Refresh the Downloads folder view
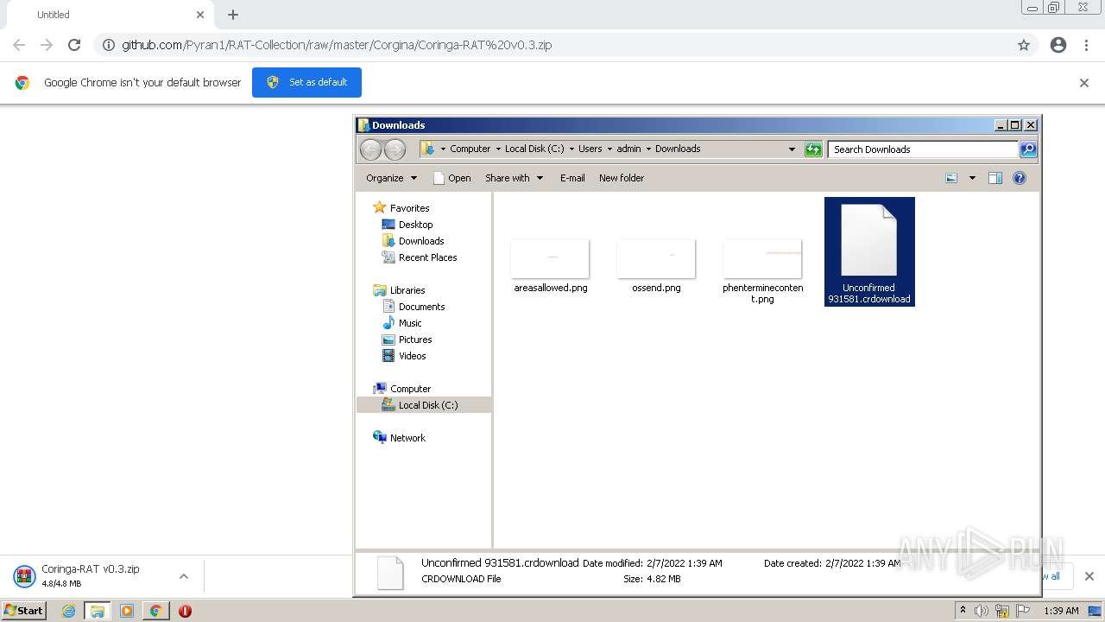1105x622 pixels. click(x=813, y=149)
